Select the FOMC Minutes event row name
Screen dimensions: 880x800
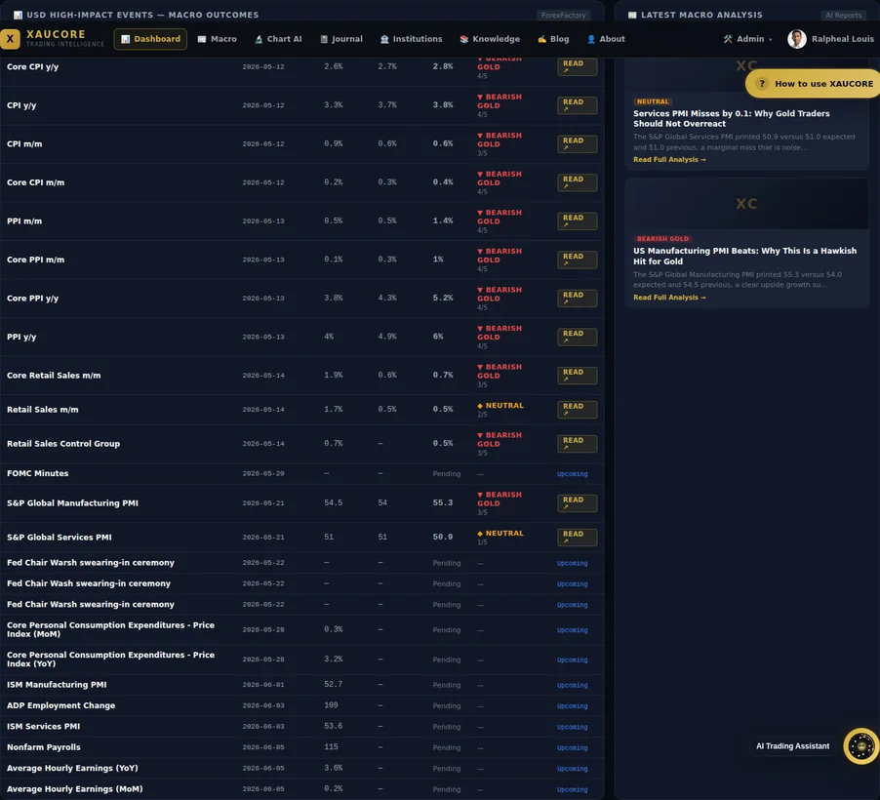[x=38, y=473]
